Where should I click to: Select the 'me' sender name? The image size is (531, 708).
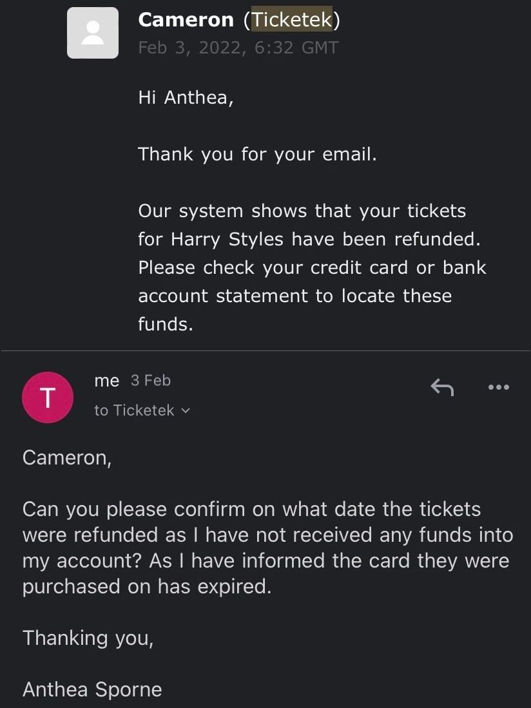106,381
